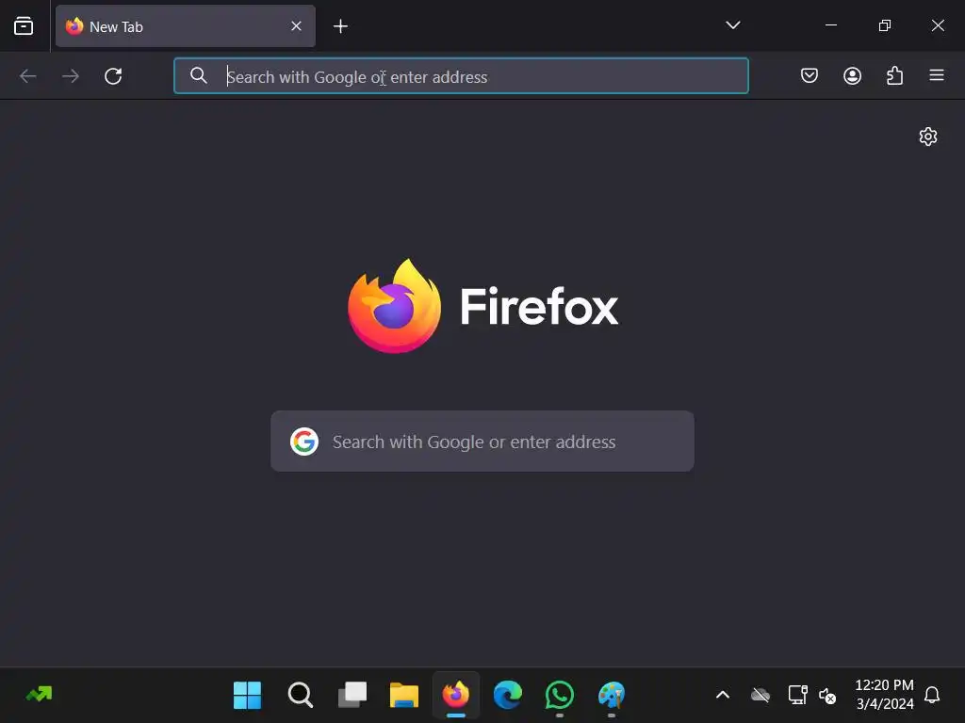
Task: Select the New Tab tab
Action: point(186,25)
